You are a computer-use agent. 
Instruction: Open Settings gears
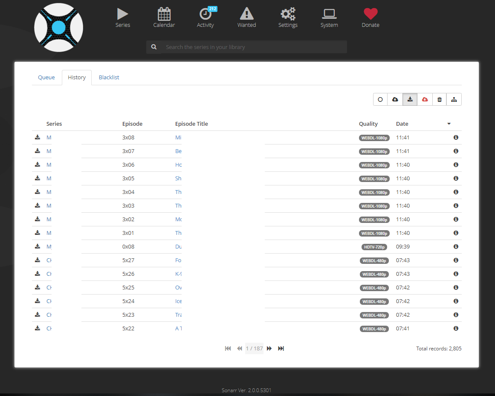(x=288, y=17)
